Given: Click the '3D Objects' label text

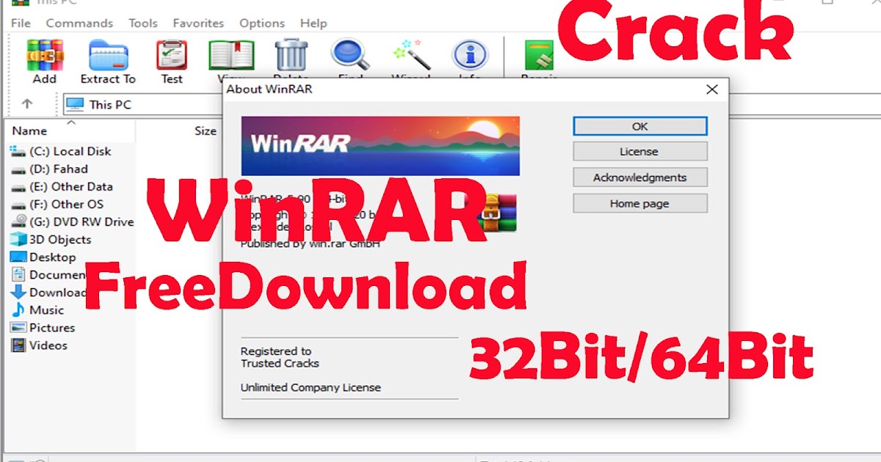Looking at the screenshot, I should click(x=60, y=239).
